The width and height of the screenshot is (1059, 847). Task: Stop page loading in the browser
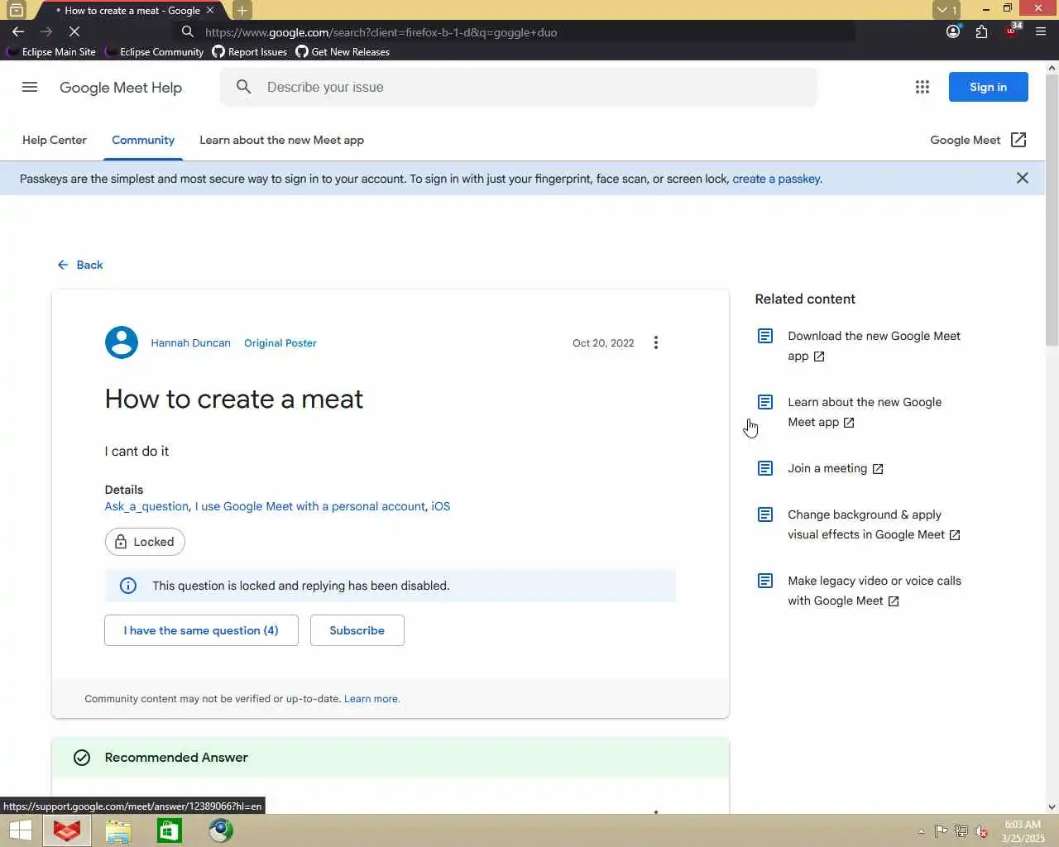(74, 31)
